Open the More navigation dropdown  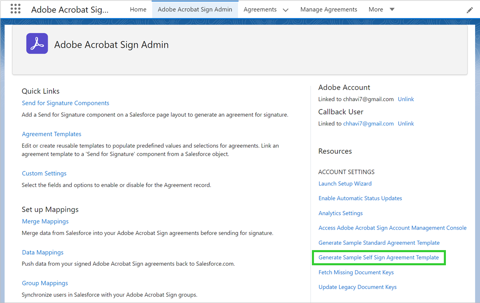(381, 9)
